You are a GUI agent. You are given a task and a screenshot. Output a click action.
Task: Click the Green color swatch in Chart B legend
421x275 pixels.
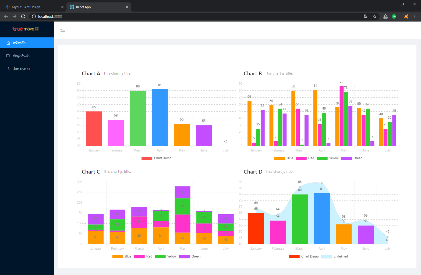tap(346, 158)
